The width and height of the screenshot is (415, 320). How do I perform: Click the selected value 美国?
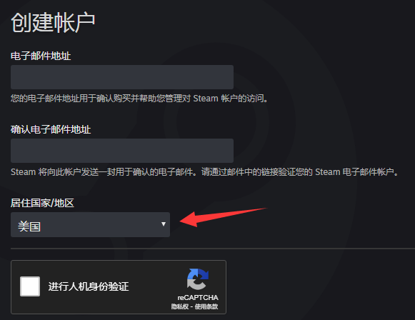coord(29,226)
